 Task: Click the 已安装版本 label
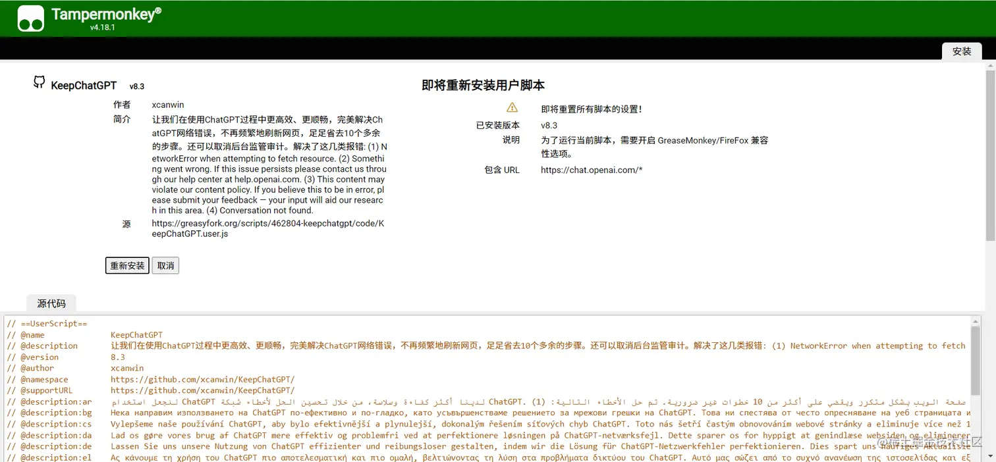click(x=497, y=125)
